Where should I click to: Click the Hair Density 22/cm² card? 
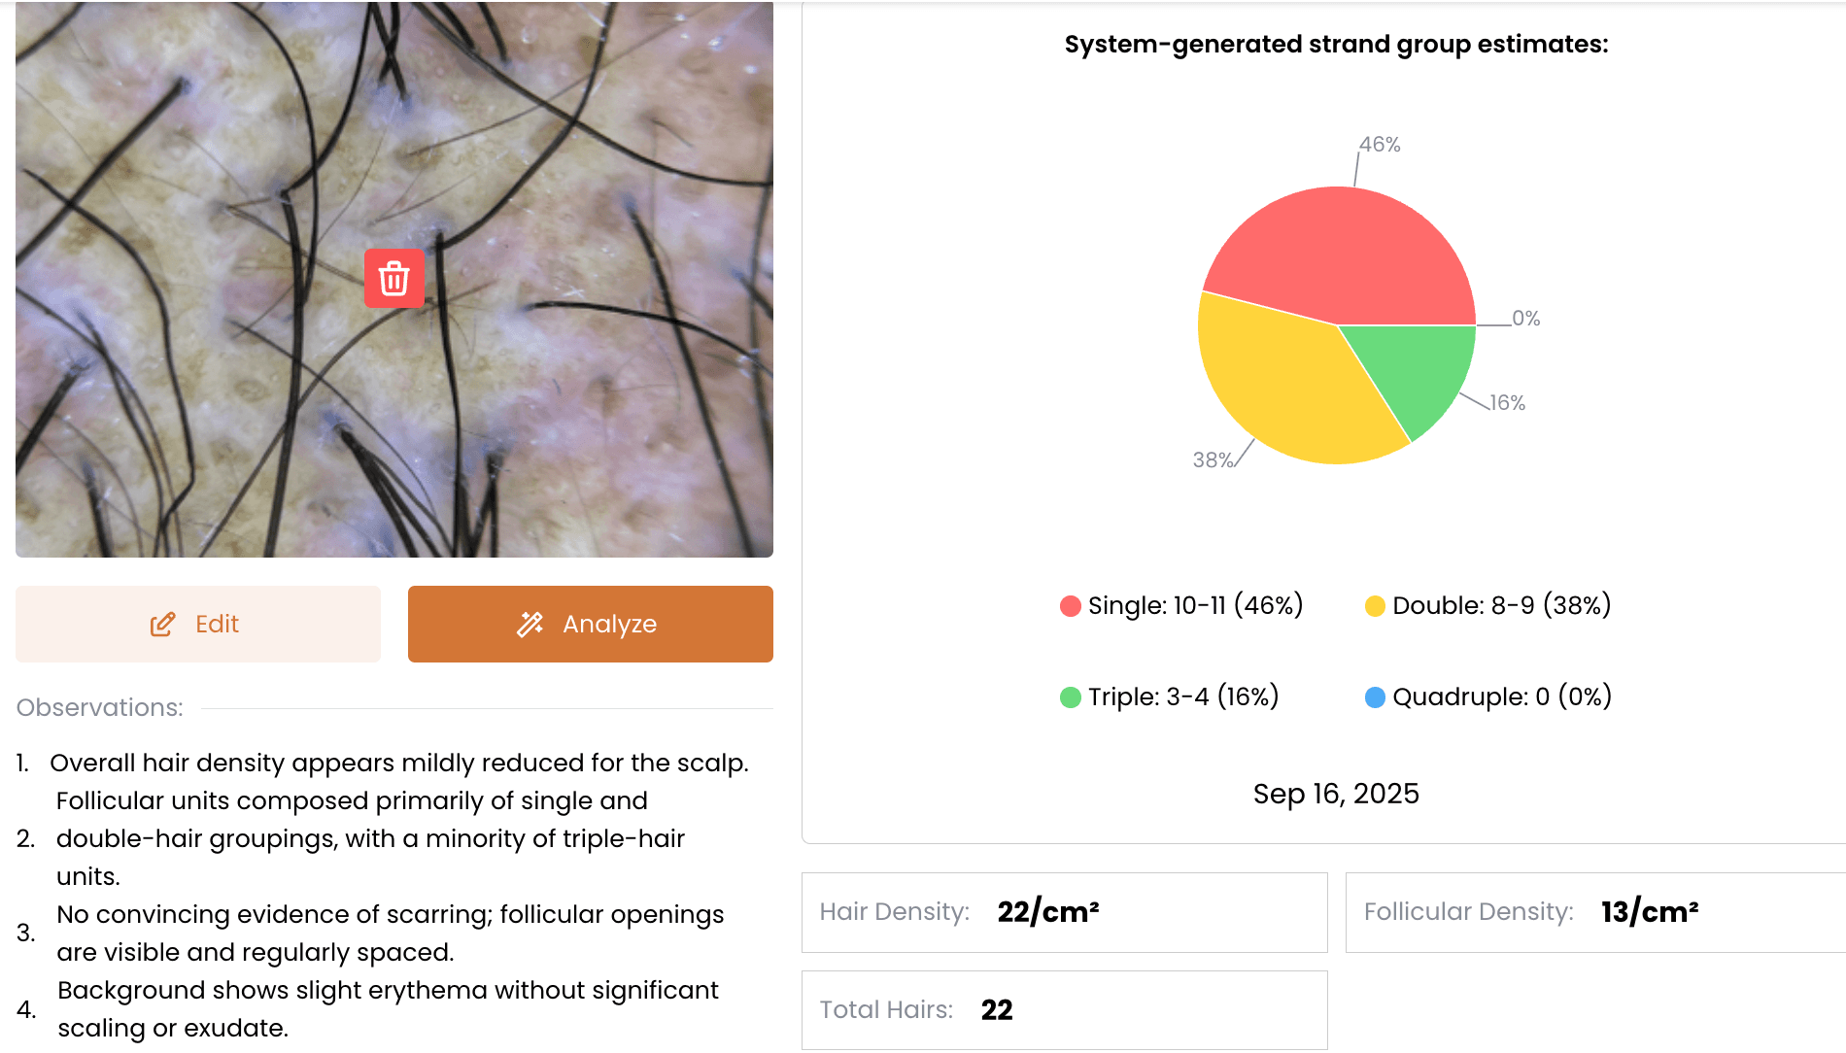[1064, 912]
